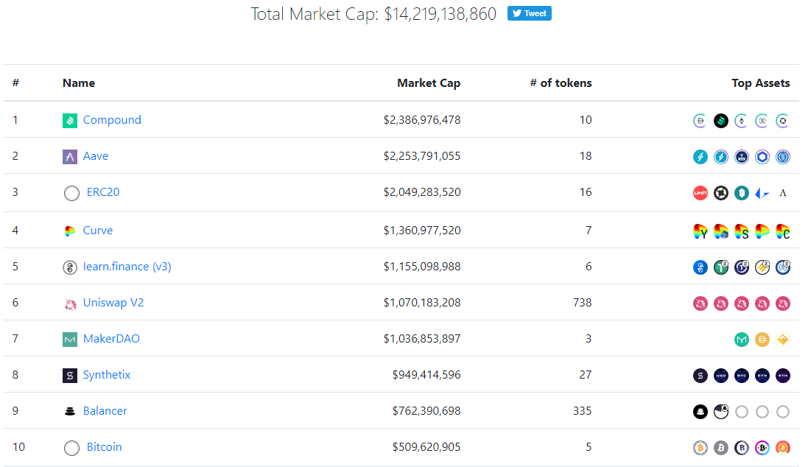Click the cUSDC dollar icon in Compound row
Image resolution: width=808 pixels, height=467 pixels.
762,121
